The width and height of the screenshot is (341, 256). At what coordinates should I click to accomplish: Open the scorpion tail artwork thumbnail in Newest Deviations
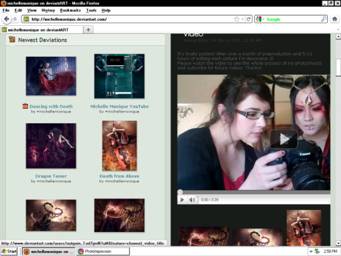[x=51, y=216]
